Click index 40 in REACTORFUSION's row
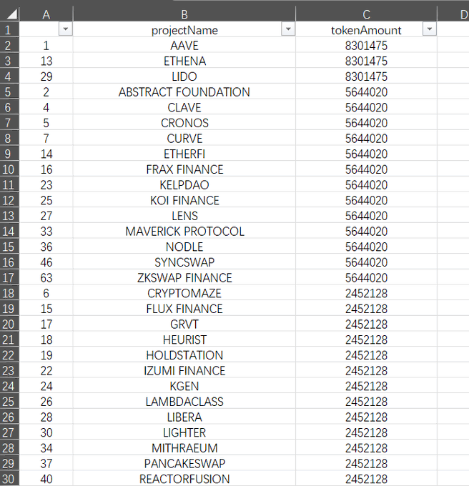The width and height of the screenshot is (469, 486). pyautogui.click(x=46, y=479)
